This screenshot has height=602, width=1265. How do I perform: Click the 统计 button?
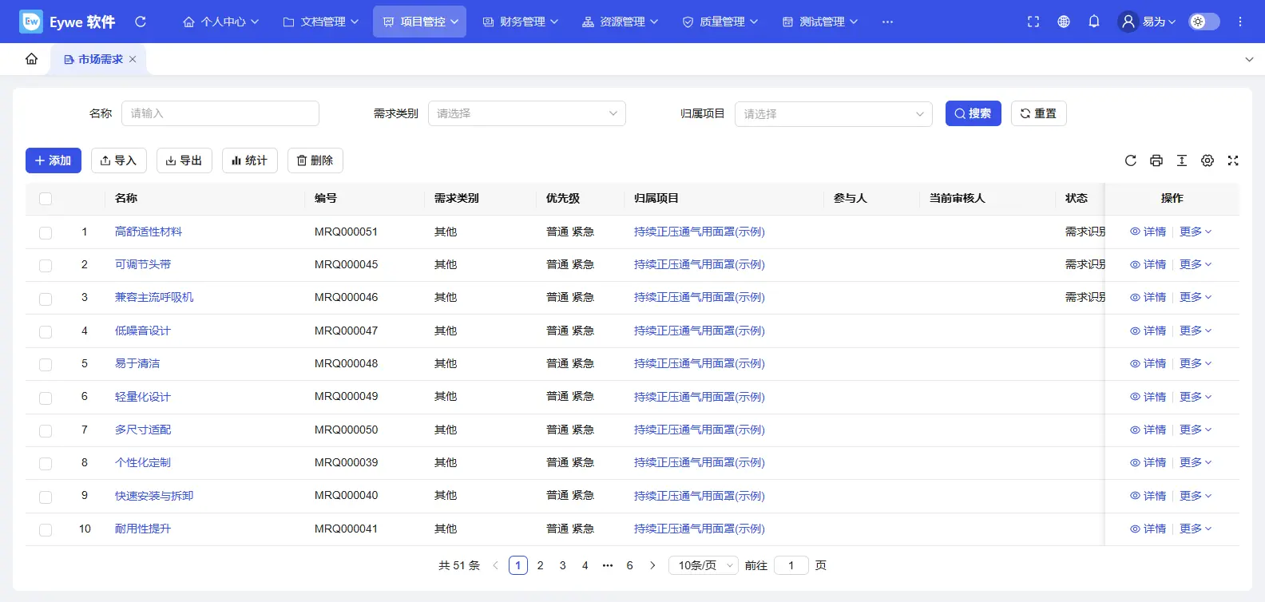point(250,160)
